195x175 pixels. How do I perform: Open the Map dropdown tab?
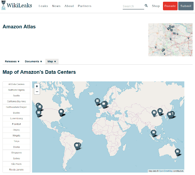52,61
